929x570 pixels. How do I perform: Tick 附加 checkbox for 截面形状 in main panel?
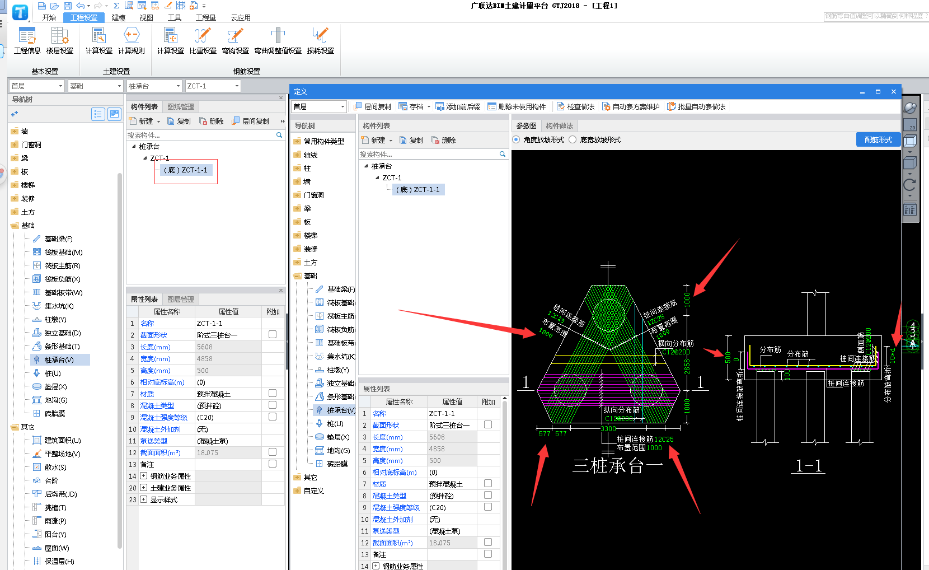point(273,334)
